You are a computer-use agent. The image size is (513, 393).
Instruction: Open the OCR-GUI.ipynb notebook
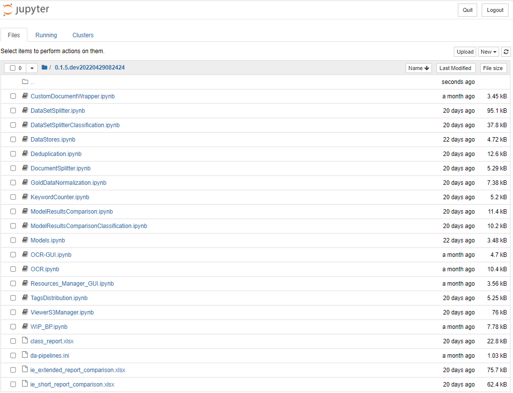[x=51, y=255]
